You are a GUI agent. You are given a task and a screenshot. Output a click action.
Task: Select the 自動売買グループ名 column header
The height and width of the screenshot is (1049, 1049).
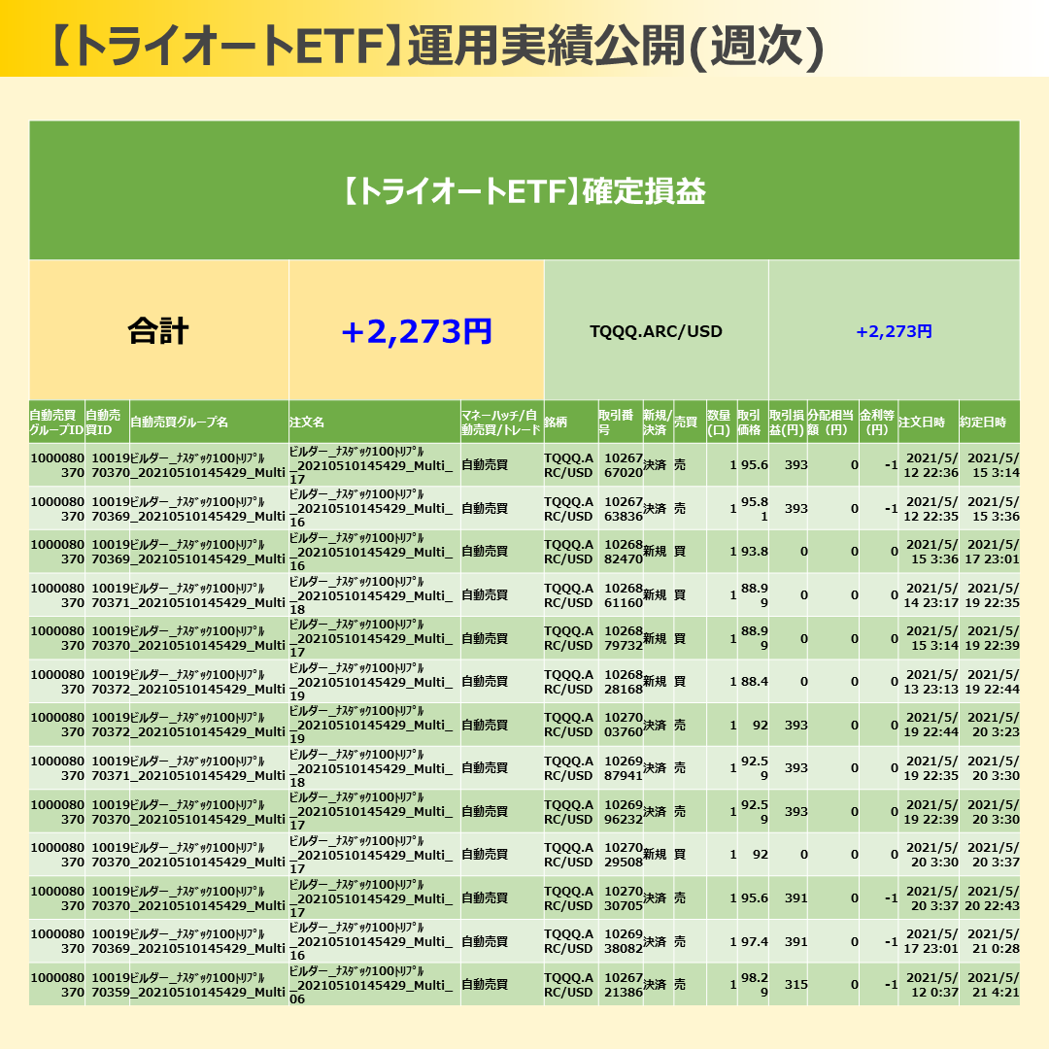[x=209, y=423]
